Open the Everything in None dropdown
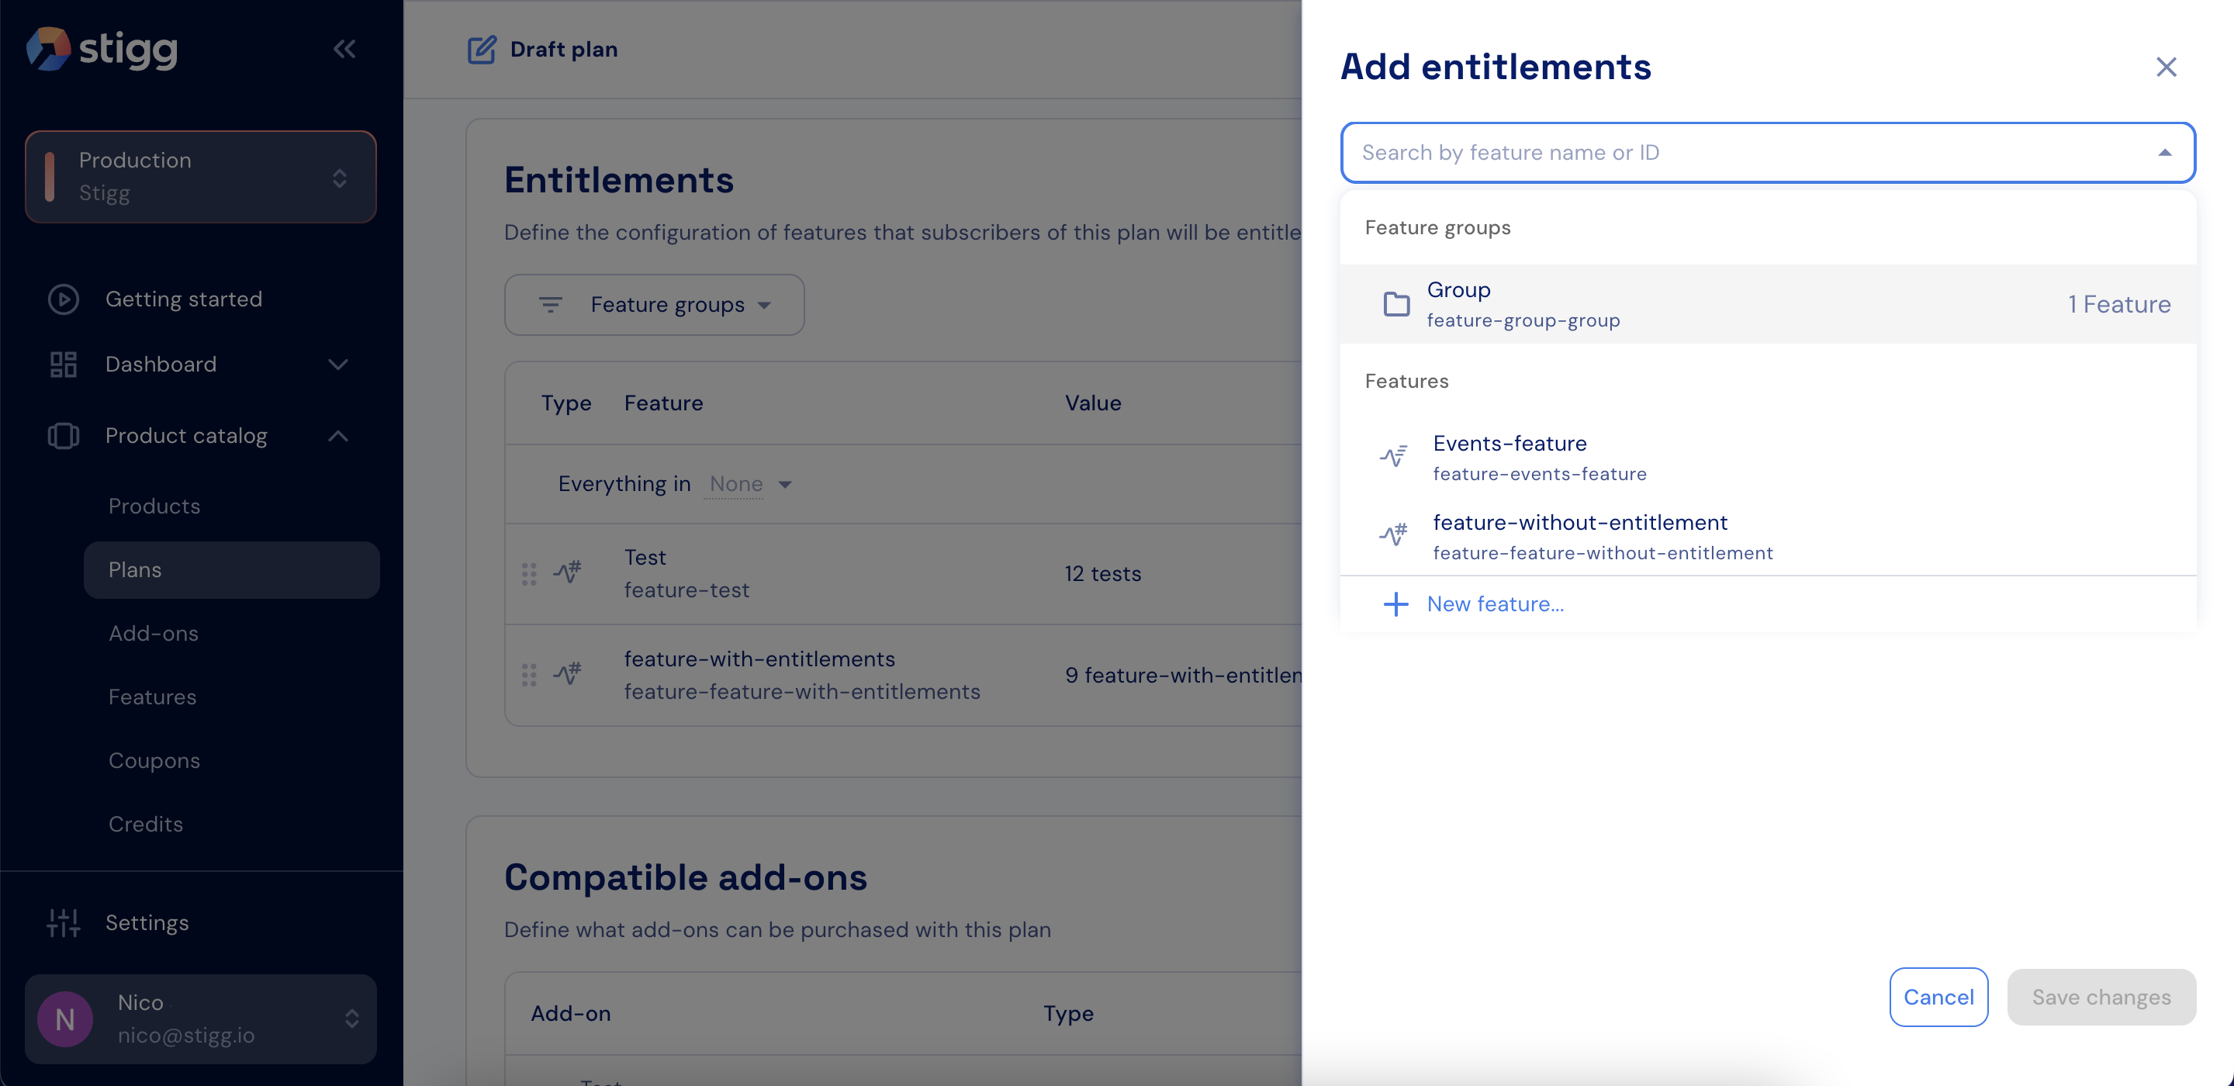 tap(749, 484)
